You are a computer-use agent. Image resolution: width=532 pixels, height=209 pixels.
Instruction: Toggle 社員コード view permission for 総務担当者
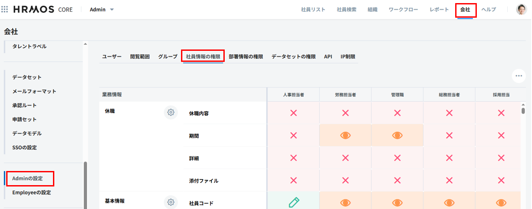449,203
